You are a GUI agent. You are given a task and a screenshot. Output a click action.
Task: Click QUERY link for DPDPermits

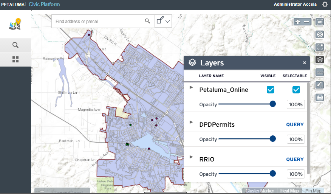(295, 124)
